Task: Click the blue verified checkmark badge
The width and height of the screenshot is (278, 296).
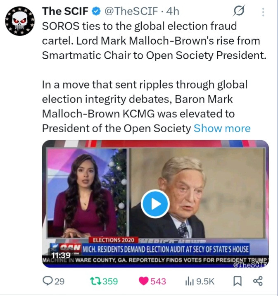Action: tap(96, 11)
